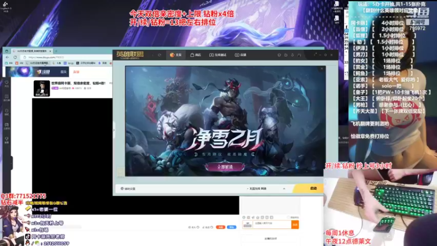Open a new browser tab
The width and height of the screenshot is (437, 246).
coord(56,51)
